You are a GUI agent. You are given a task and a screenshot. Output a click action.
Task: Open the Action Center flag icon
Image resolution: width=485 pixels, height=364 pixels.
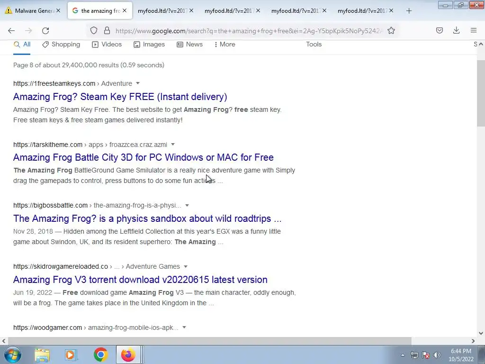pos(426,355)
